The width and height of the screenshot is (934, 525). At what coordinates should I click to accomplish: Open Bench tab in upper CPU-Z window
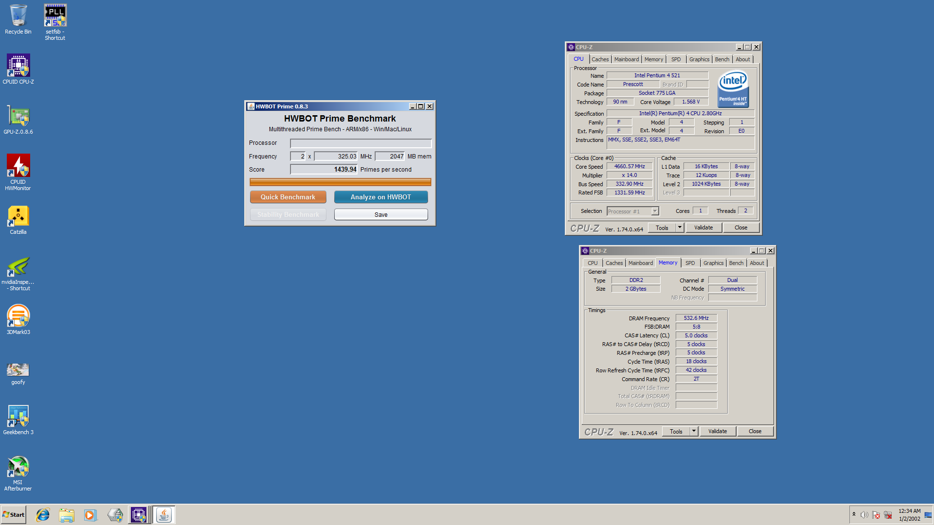722,59
